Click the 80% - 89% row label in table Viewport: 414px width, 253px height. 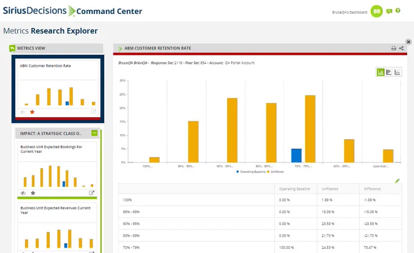pyautogui.click(x=132, y=235)
